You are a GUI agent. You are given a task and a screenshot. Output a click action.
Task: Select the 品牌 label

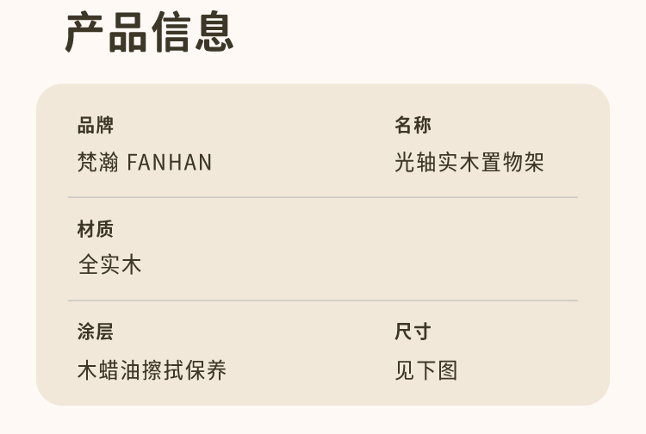(x=95, y=125)
